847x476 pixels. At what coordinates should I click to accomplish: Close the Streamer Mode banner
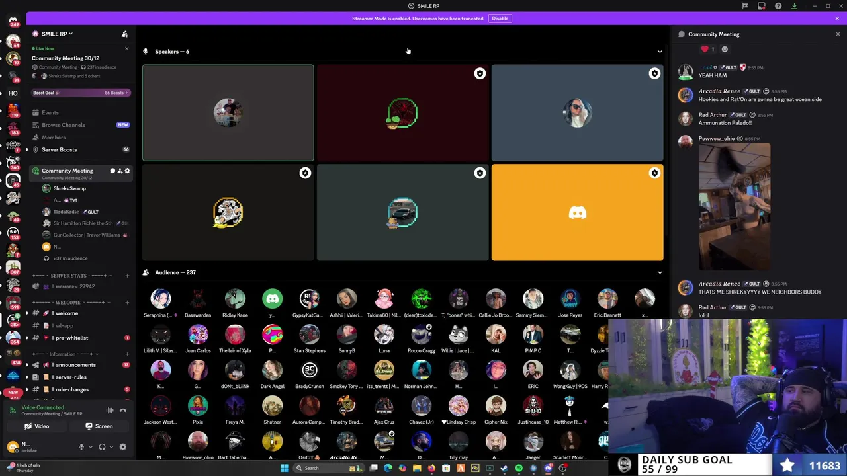coord(837,19)
